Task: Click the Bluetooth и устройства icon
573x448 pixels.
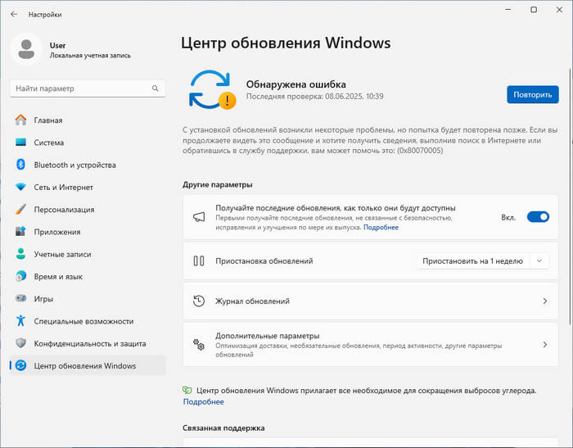Action: tap(21, 165)
